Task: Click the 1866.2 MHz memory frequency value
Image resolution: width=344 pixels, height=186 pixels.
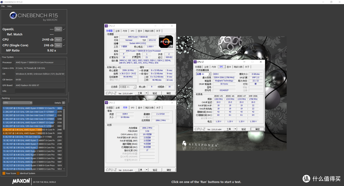Action: coord(147,128)
